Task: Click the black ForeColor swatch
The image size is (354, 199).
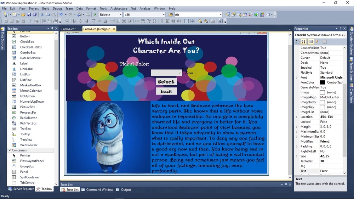Action: click(322, 83)
